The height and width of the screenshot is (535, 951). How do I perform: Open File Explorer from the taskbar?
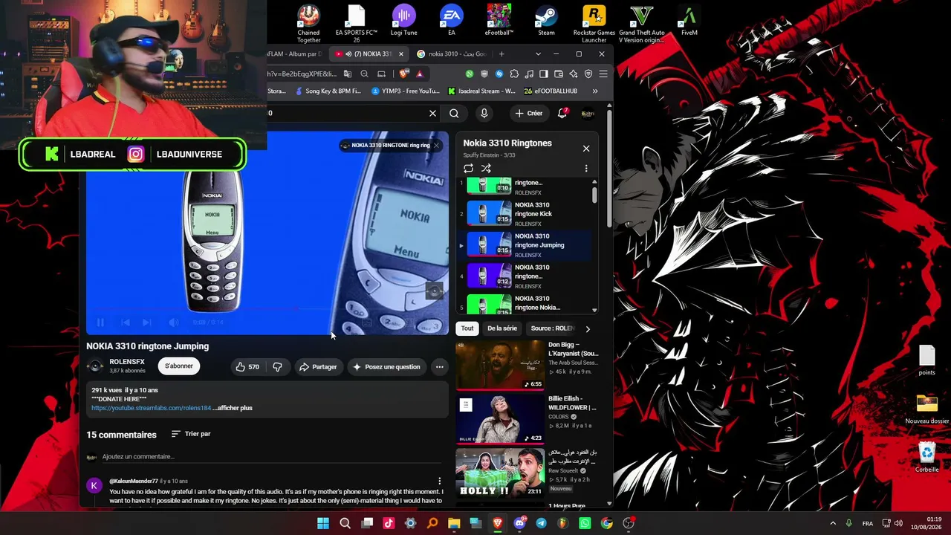[454, 523]
